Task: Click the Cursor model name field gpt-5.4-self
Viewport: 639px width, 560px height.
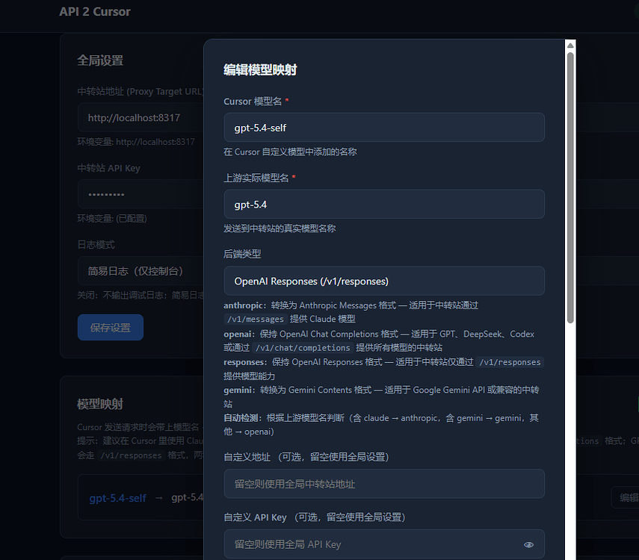Action: [384, 128]
